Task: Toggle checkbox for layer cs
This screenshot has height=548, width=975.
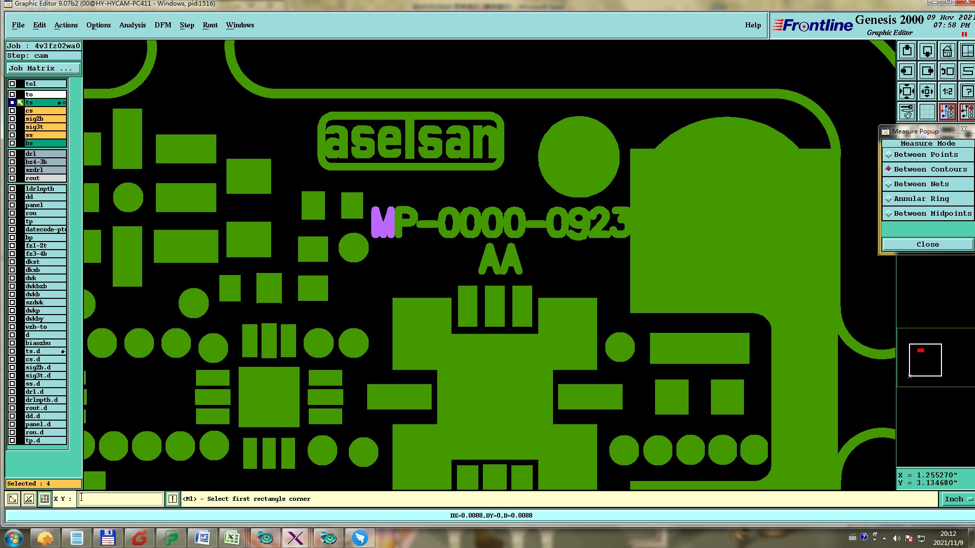Action: (12, 111)
